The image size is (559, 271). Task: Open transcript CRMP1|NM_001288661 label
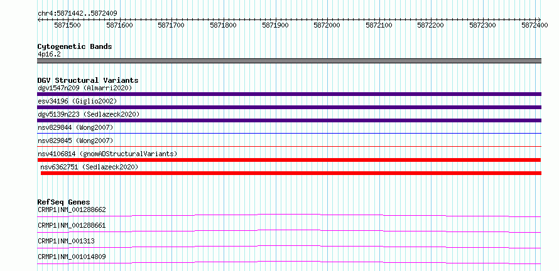click(72, 225)
